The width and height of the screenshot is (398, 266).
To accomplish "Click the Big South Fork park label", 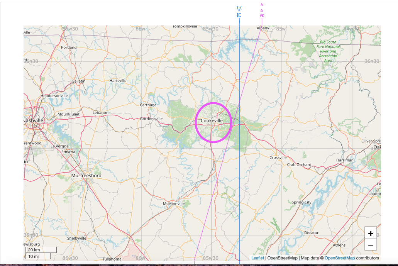I will coord(328,51).
